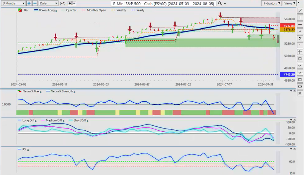The image size is (304, 175).
Task: Open the Views menu
Action: tap(290, 3)
